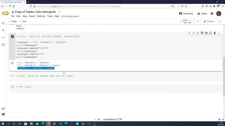225x126 pixels.
Task: Open the Files folder panel
Action: [3, 45]
